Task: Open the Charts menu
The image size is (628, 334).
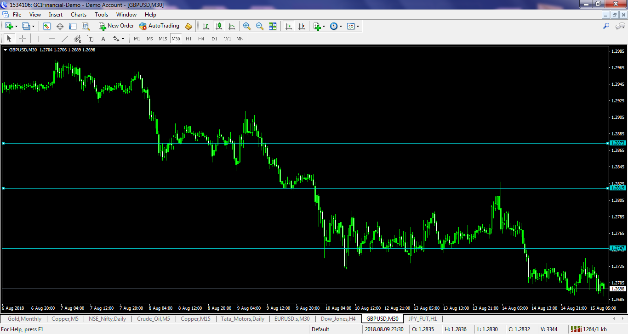Action: (79, 15)
